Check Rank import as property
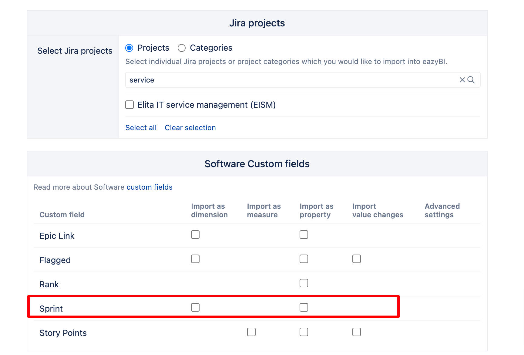 coord(304,283)
